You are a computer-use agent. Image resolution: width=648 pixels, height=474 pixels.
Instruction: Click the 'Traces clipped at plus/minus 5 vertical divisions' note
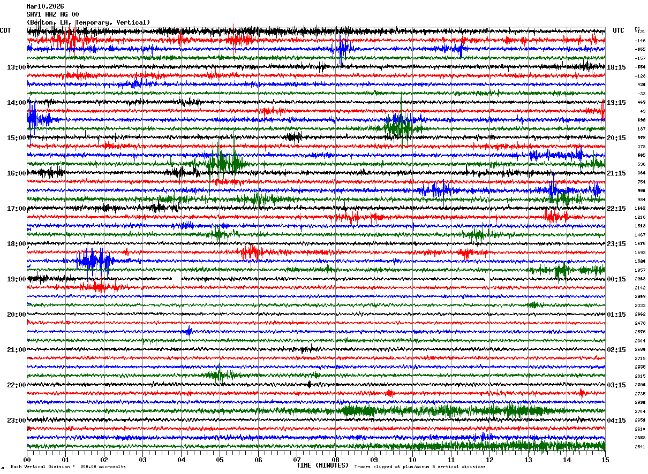[x=420, y=467]
